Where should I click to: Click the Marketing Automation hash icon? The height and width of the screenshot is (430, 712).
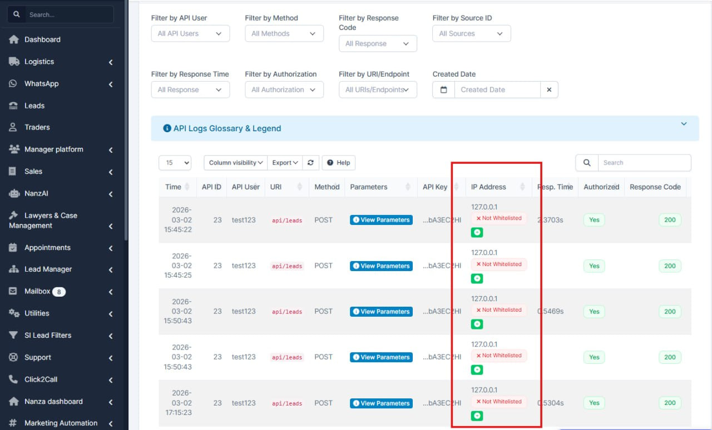tap(13, 423)
